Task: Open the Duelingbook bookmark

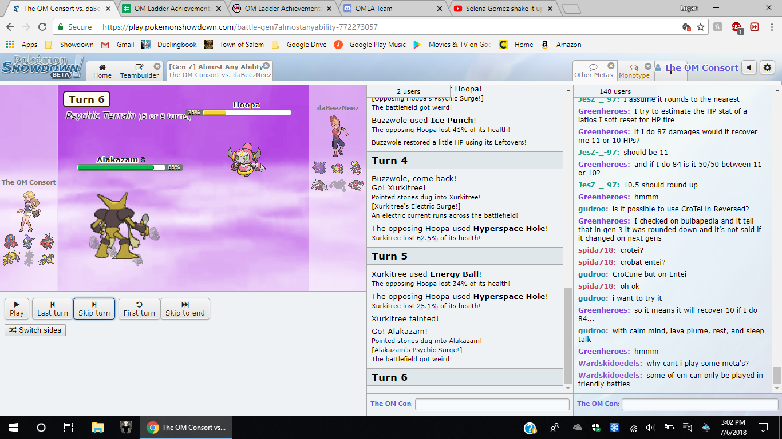Action: click(x=169, y=45)
